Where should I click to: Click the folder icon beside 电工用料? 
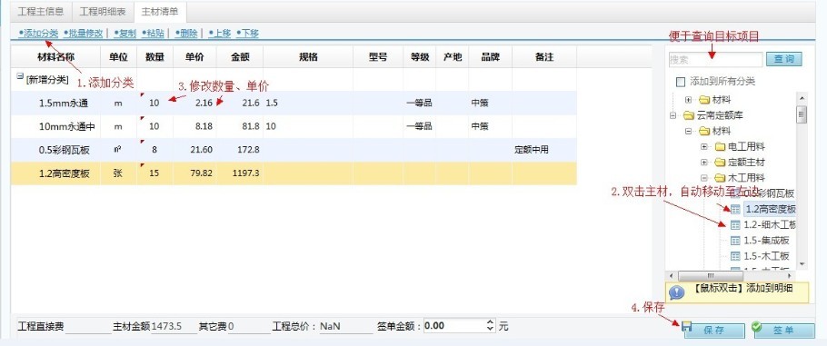pyautogui.click(x=720, y=146)
